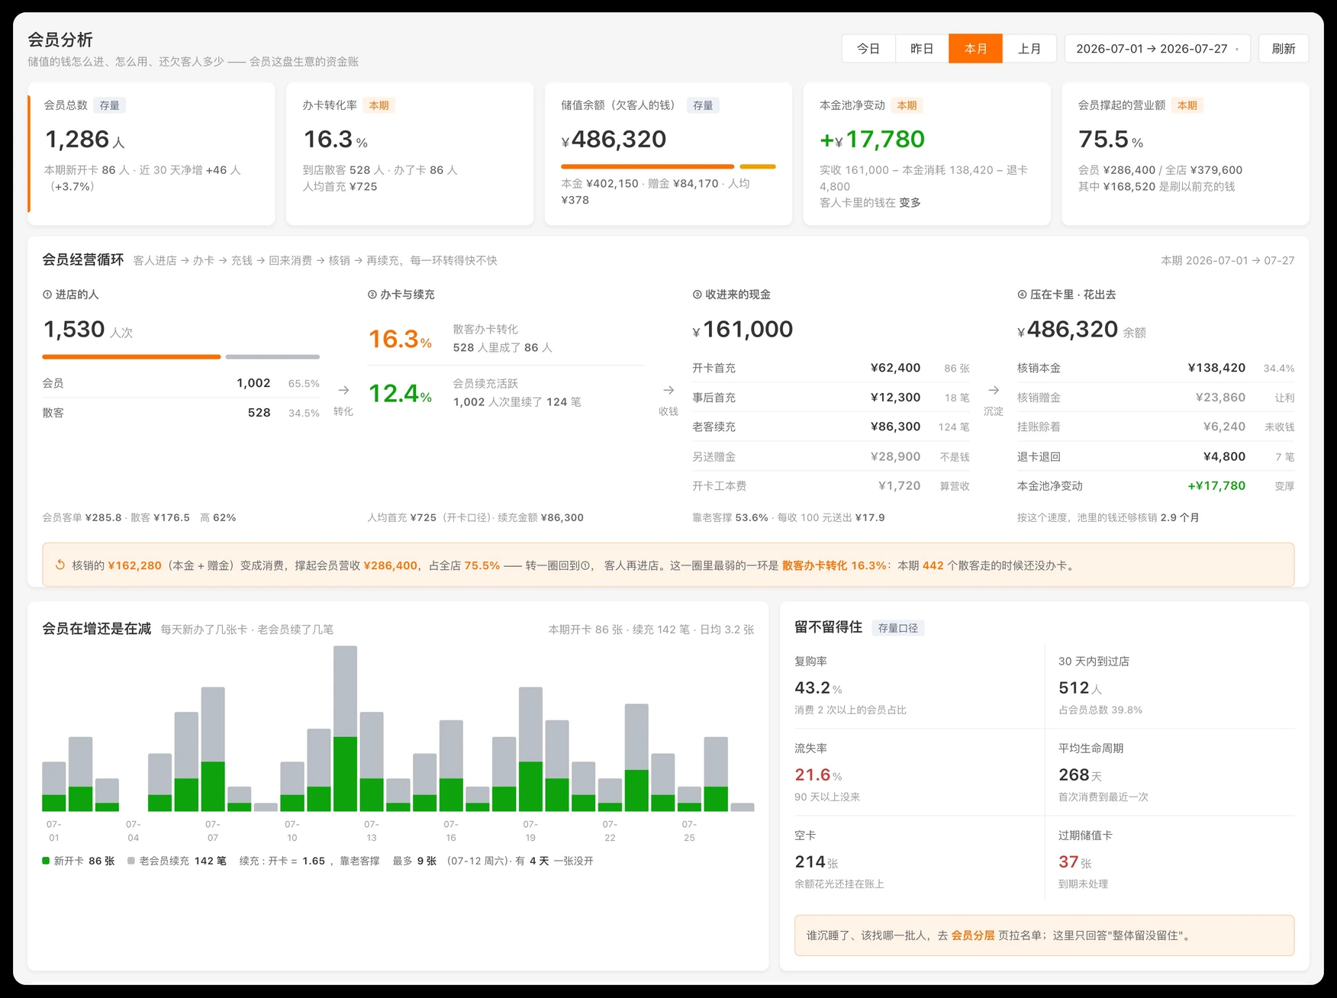The height and width of the screenshot is (998, 1337).
Task: Open the 会员总数 summary card
Action: point(151,154)
